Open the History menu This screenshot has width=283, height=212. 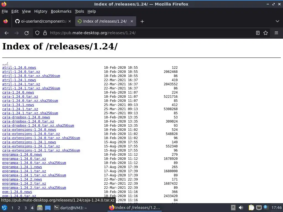click(41, 11)
